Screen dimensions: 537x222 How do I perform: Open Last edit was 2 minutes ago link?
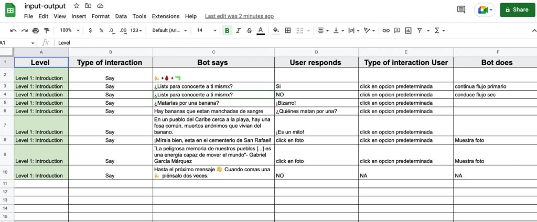pos(239,16)
